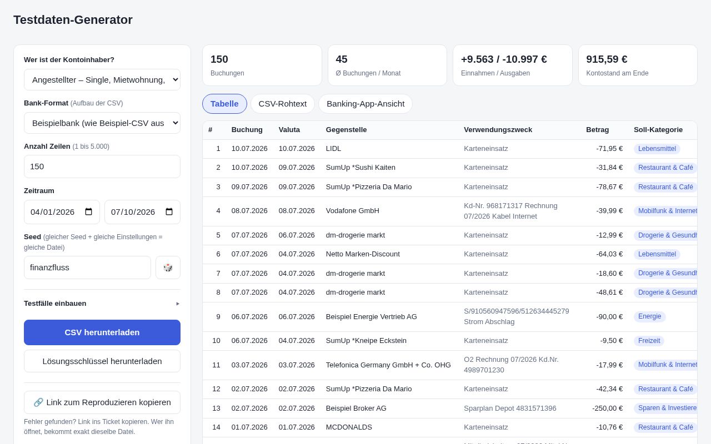Open the Bank-Format dropdown
Viewport: 711px width, 444px height.
[x=102, y=123]
